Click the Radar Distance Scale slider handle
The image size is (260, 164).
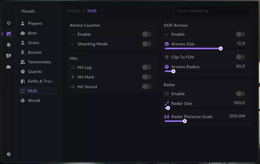pos(185,121)
